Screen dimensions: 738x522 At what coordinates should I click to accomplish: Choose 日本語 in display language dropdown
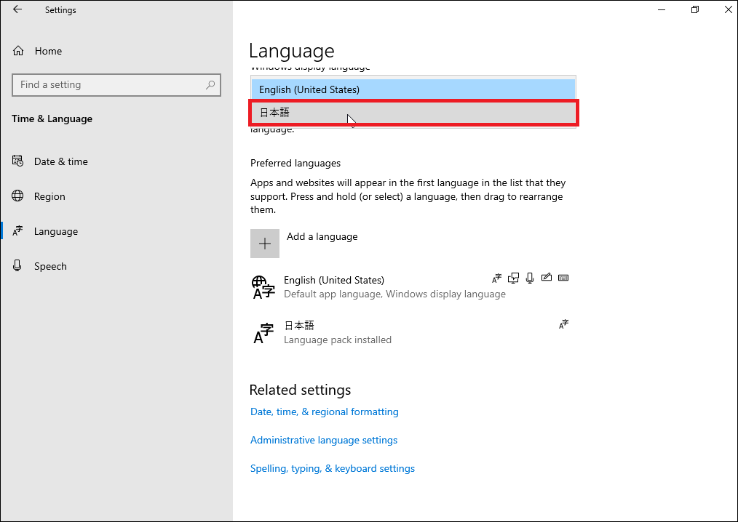413,113
